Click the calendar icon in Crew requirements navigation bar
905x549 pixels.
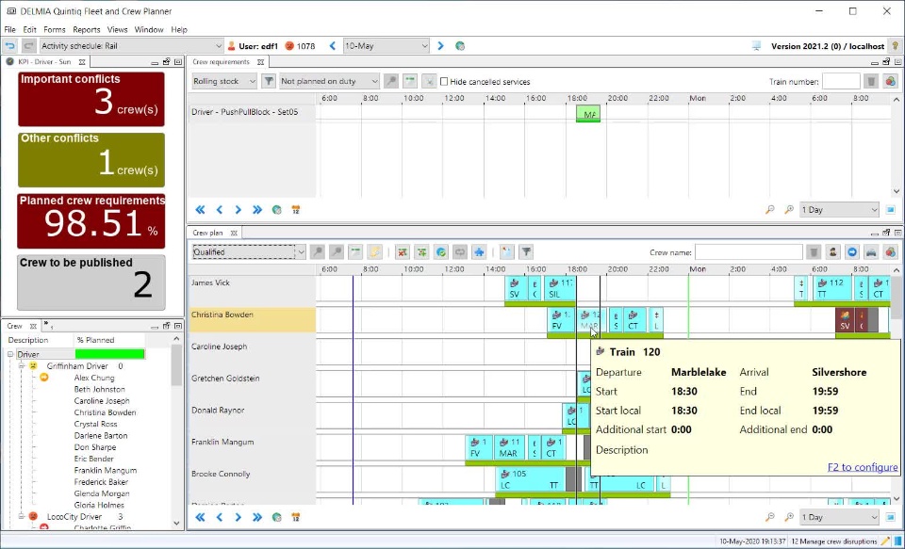point(295,210)
